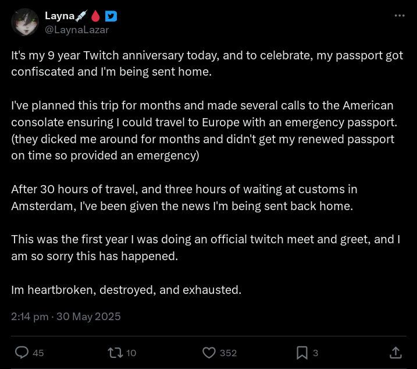Screen dimensions: 417x369
Task: Click the "Im heartbroken, destroyed, and exhausted" line
Action: (x=126, y=289)
